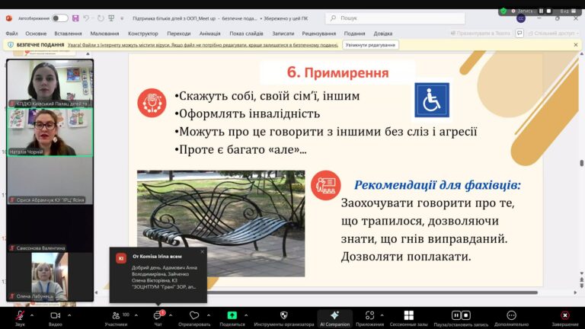585x329 pixels.
Task: Click the Отреагировать reactions icon
Action: pyautogui.click(x=194, y=315)
